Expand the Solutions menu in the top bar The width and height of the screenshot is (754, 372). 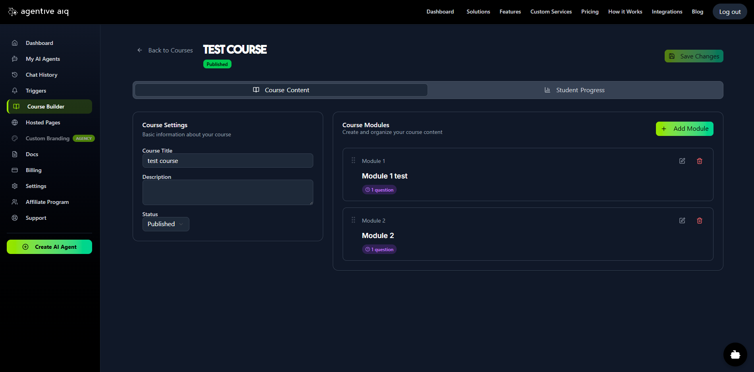478,12
